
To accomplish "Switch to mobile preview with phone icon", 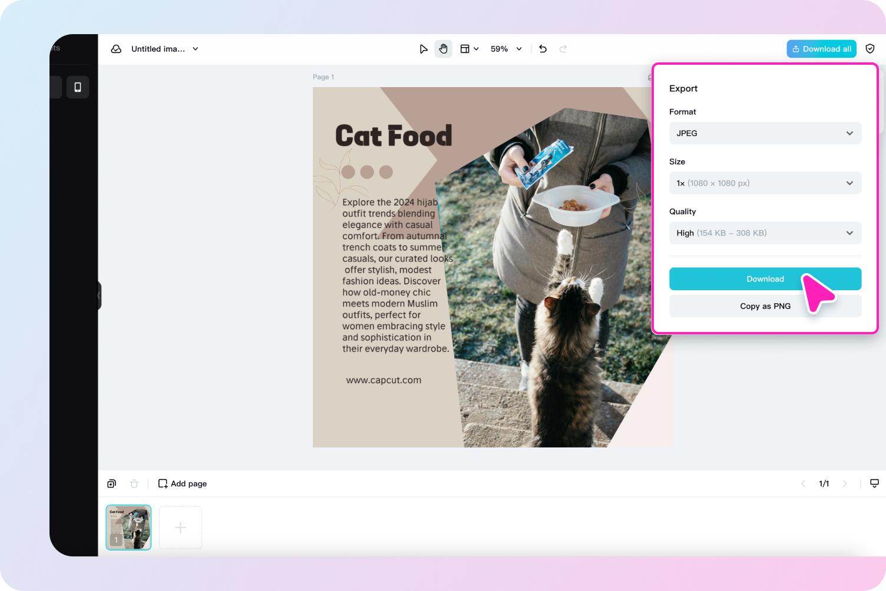I will [x=77, y=87].
